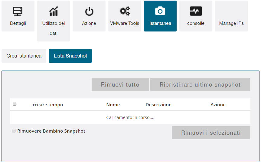Image resolution: width=261 pixels, height=165 pixels.
Task: Click the VMware Tools label
Action: tap(125, 23)
